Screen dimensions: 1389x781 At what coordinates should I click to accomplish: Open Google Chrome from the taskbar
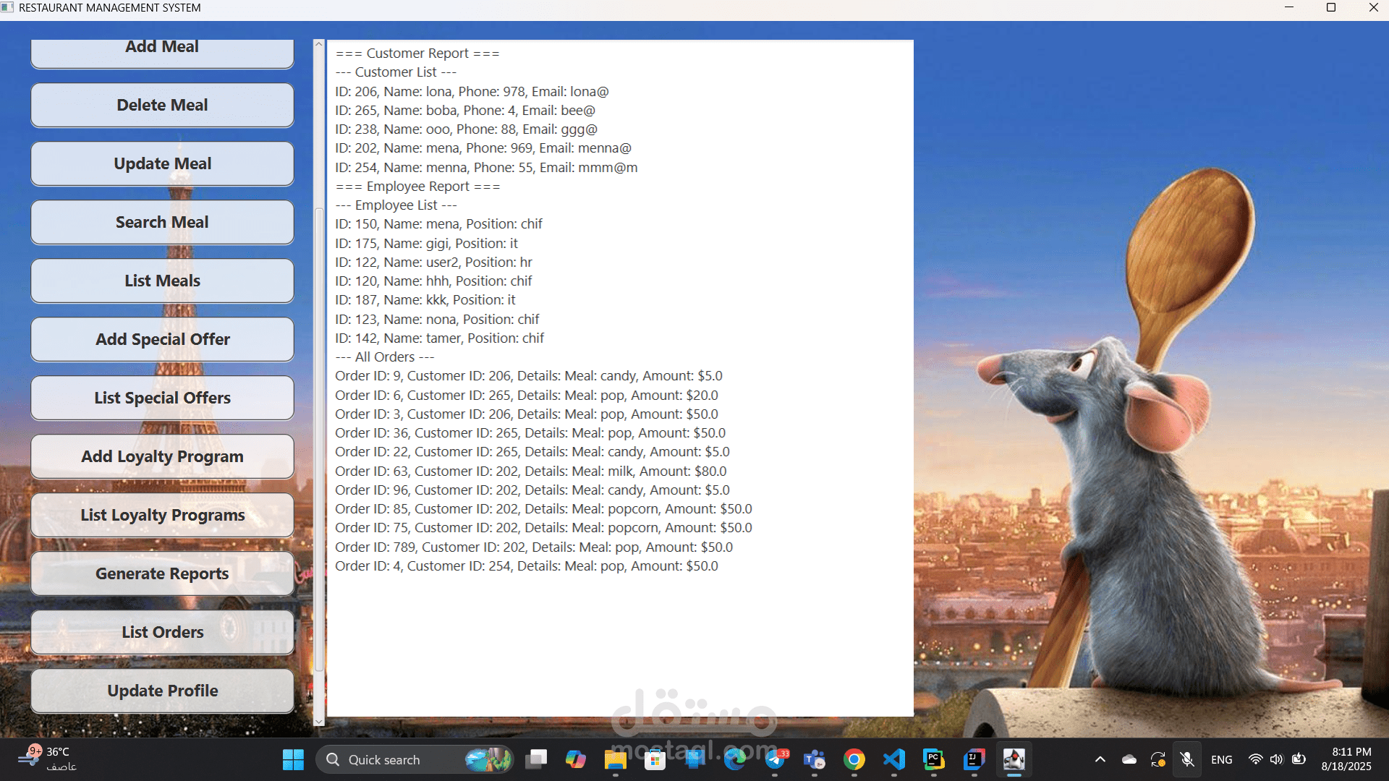(x=854, y=759)
